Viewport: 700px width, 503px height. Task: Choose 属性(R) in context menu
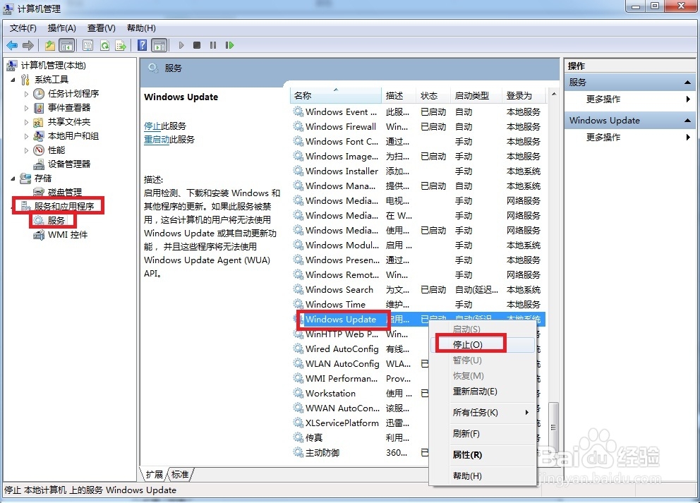(x=483, y=455)
